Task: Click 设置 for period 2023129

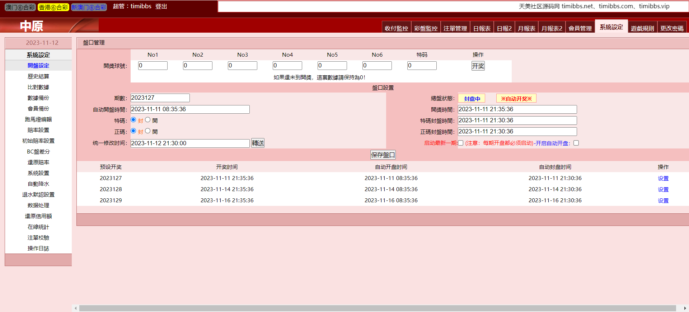Action: (663, 201)
